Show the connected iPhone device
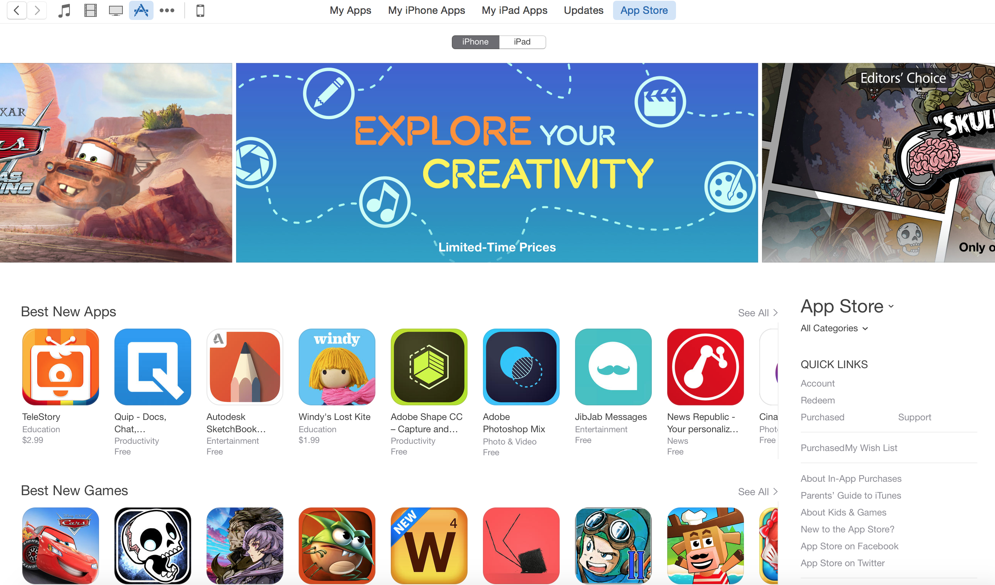Screen dimensions: 995x585 pos(200,10)
